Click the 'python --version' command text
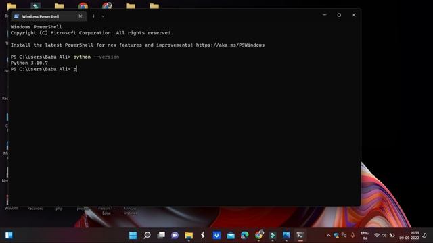The width and height of the screenshot is (433, 243). (96, 57)
